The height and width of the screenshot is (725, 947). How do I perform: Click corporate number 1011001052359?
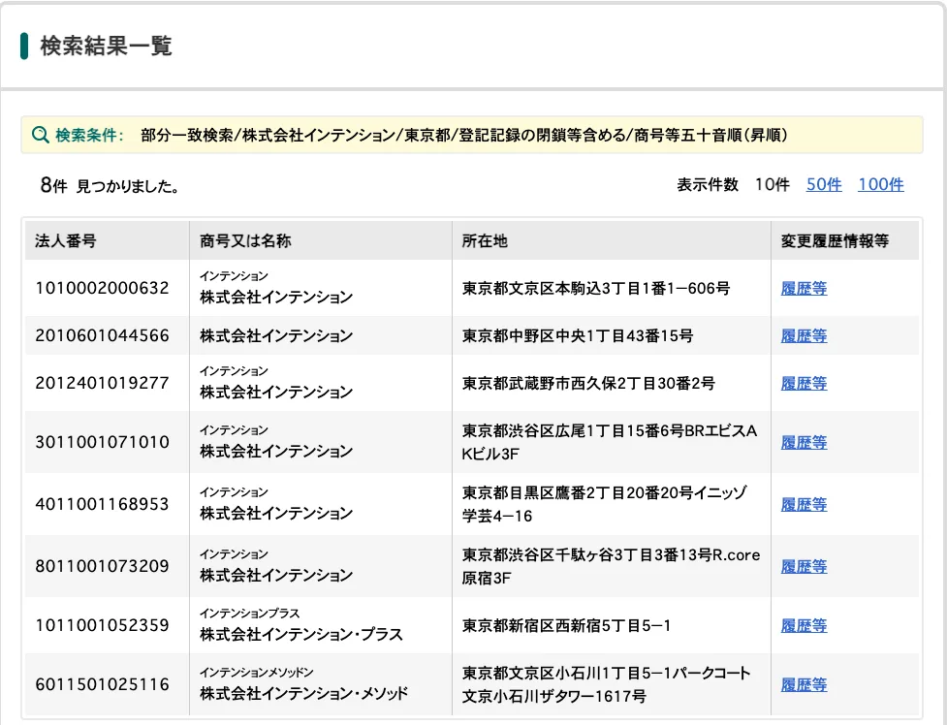[x=102, y=625]
